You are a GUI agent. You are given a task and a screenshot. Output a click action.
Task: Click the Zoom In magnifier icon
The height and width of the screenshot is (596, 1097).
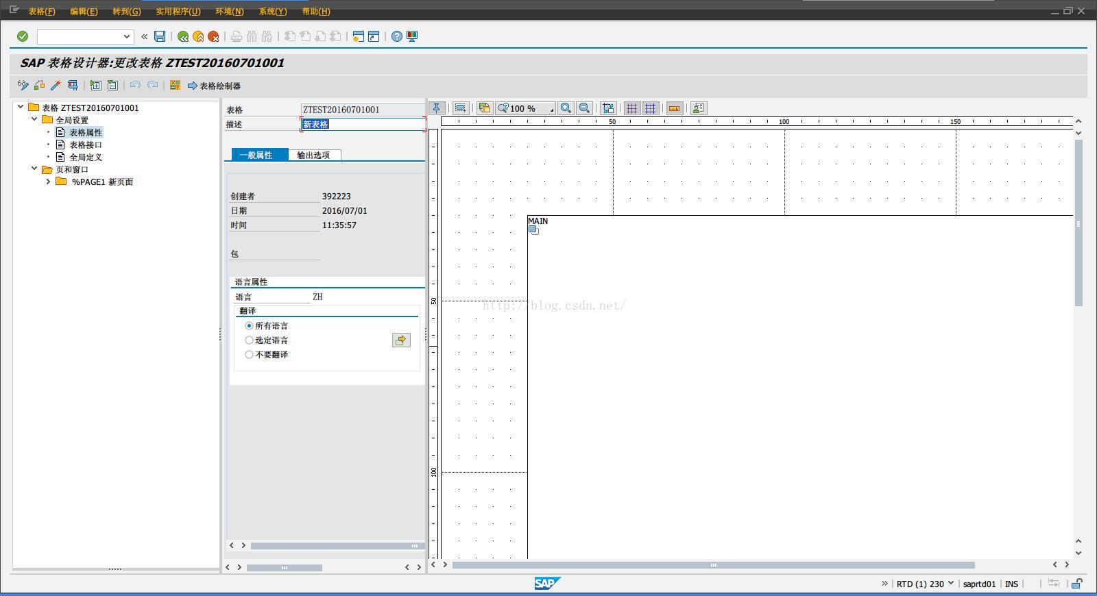point(566,108)
